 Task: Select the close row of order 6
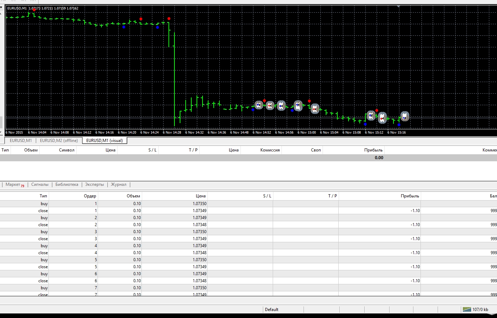click(249, 281)
